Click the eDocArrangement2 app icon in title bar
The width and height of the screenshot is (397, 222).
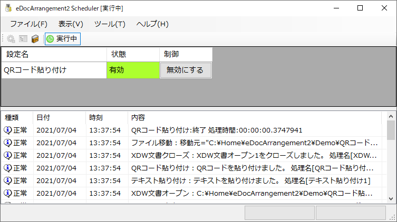click(8, 8)
